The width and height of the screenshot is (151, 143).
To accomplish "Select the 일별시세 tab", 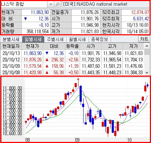I will (33, 39).
